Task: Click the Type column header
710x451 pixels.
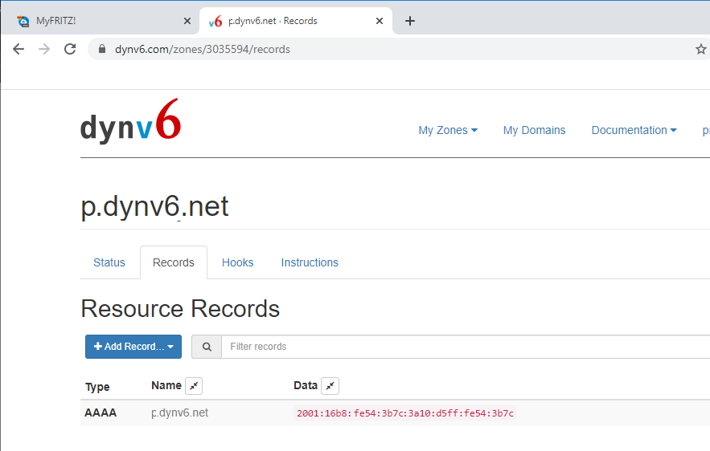Action: (97, 387)
